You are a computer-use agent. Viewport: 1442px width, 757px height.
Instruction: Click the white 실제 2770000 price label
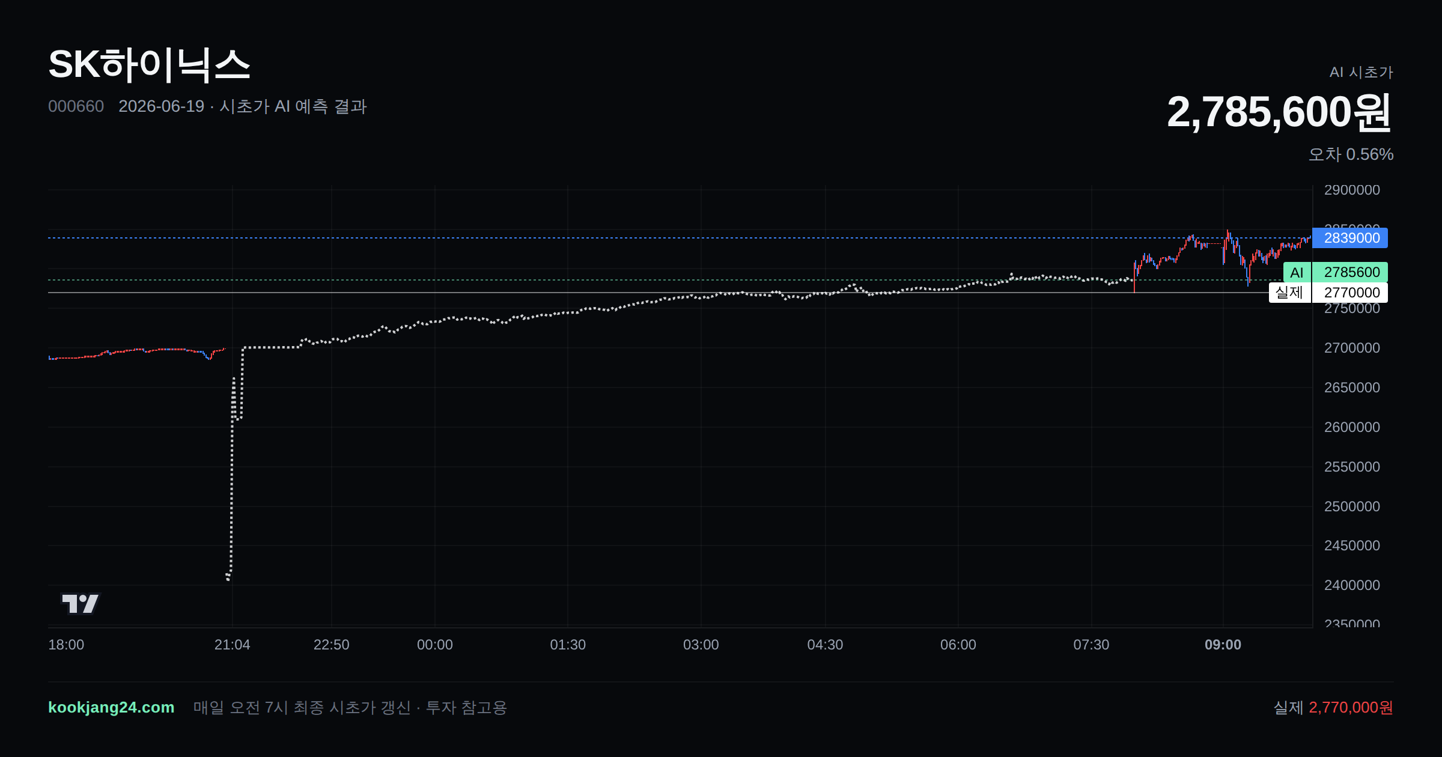click(1328, 293)
